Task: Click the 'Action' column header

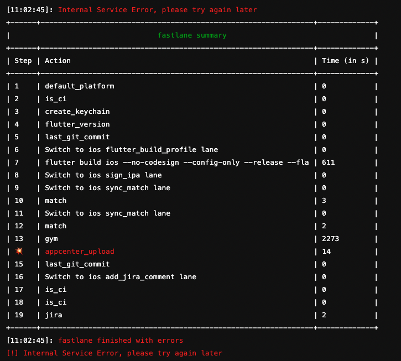Action: (58, 61)
